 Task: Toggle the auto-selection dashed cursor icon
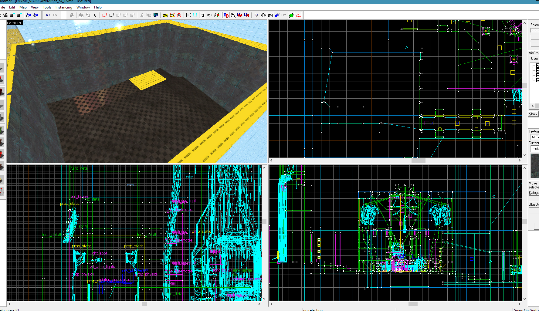pyautogui.click(x=195, y=15)
